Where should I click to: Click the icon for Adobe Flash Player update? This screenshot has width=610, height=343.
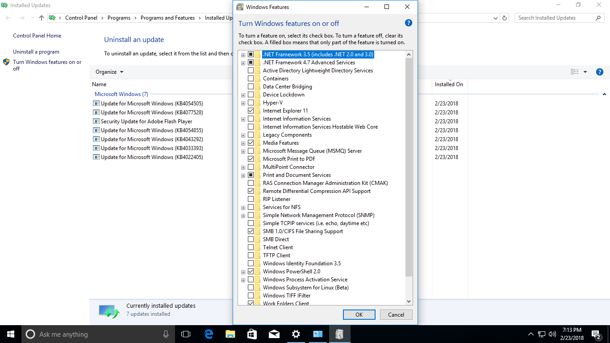pos(96,121)
